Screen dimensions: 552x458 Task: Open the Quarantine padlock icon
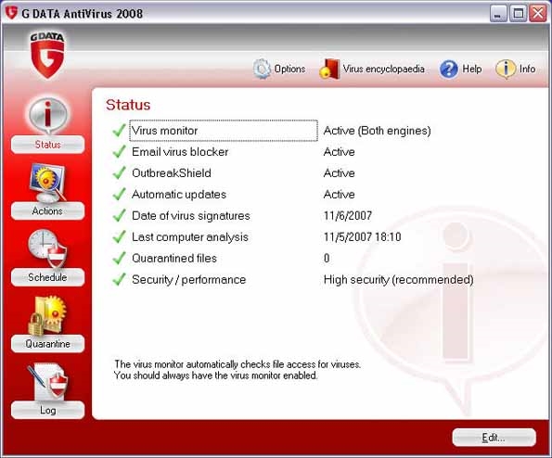click(x=47, y=315)
